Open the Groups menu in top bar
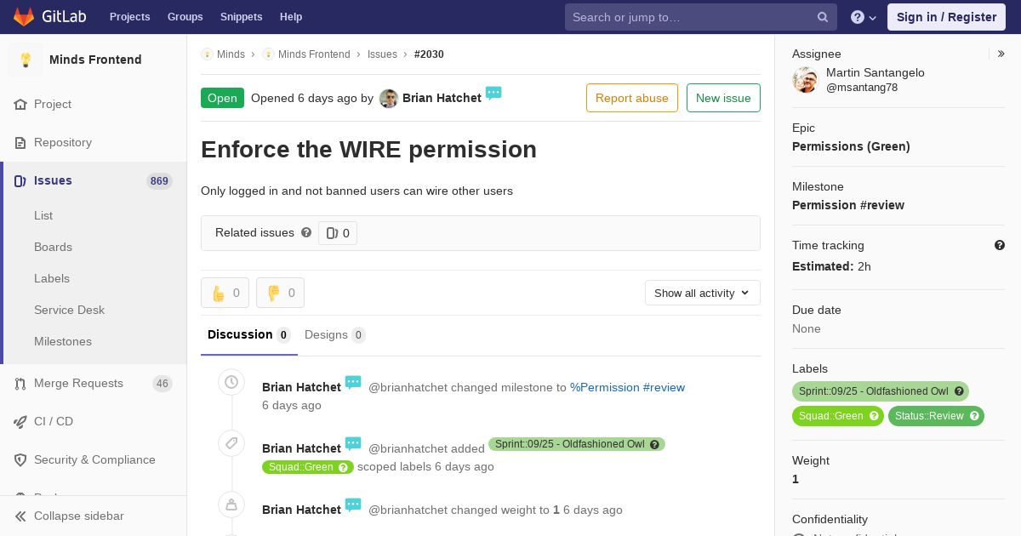Screen dimensions: 1021x536 point(185,17)
